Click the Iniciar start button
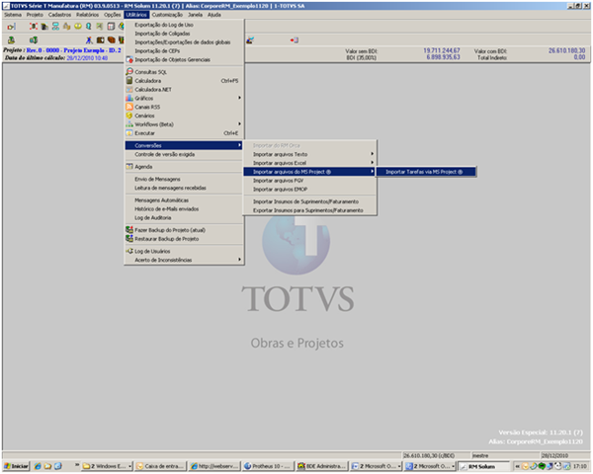 pos(16,466)
